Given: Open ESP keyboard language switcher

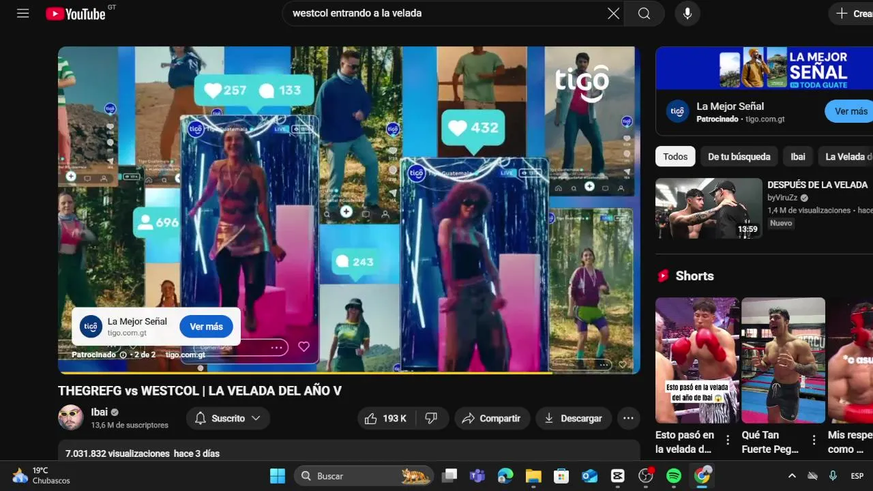Looking at the screenshot, I should [857, 476].
